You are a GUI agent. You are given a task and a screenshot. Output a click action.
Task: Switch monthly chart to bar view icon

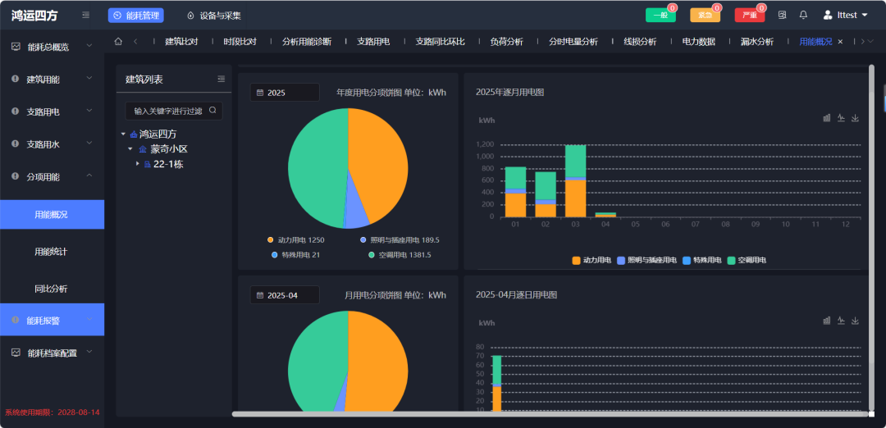[826, 118]
